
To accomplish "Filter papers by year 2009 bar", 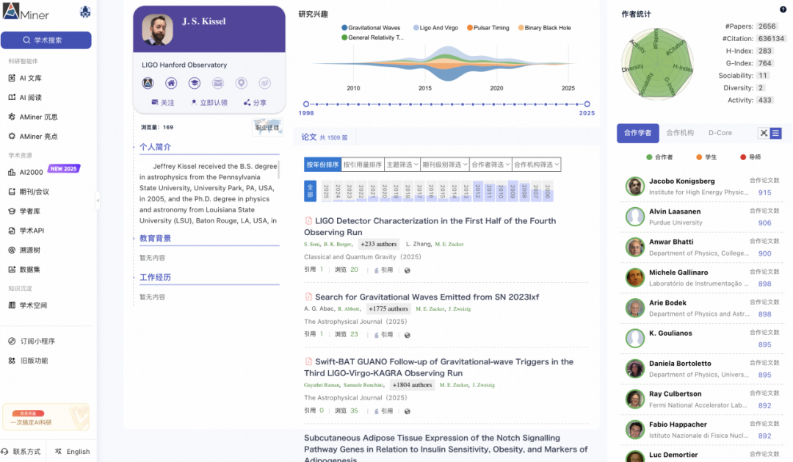I will coord(513,191).
